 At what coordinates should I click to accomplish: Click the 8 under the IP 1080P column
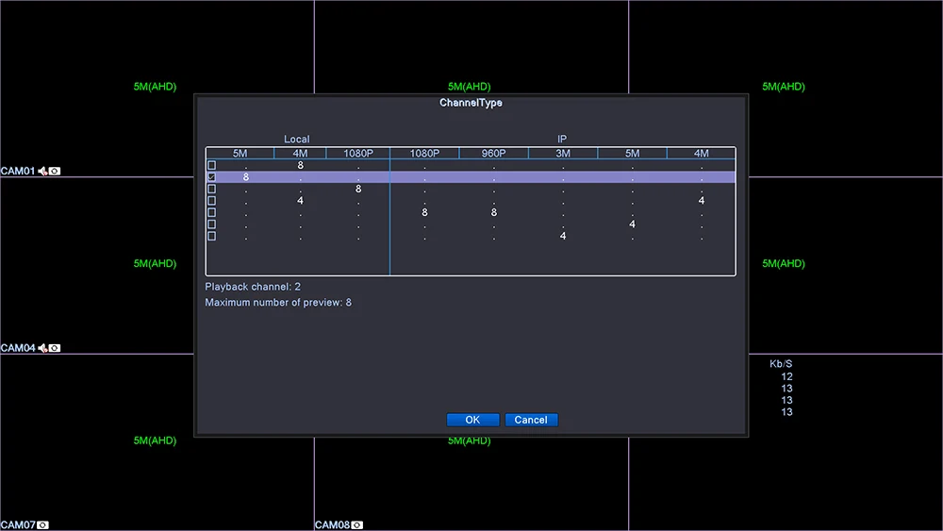click(x=424, y=212)
